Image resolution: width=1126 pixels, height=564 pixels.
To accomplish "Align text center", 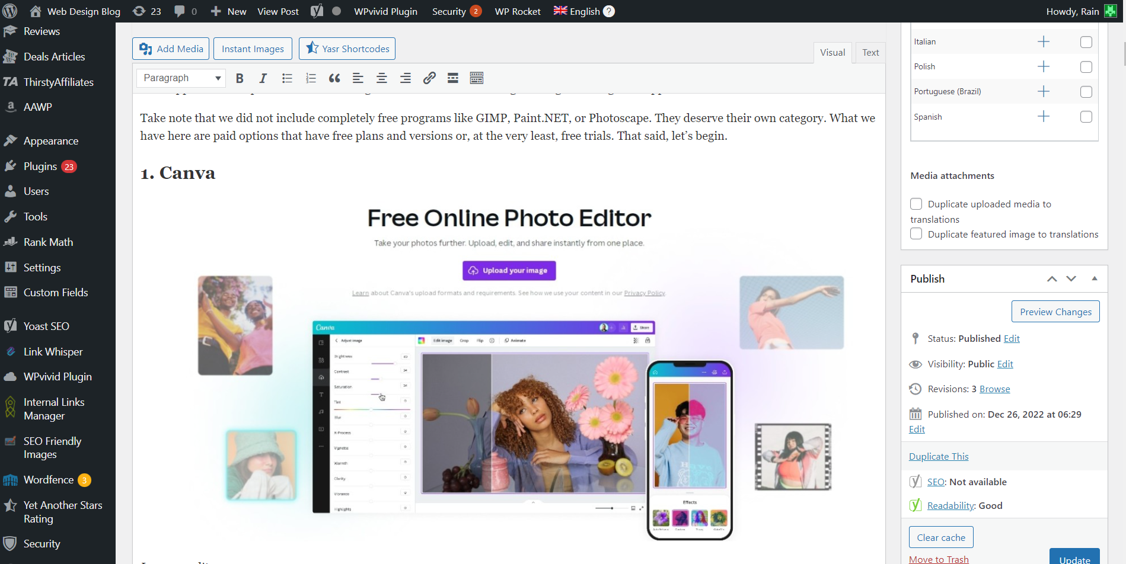I will (x=382, y=78).
